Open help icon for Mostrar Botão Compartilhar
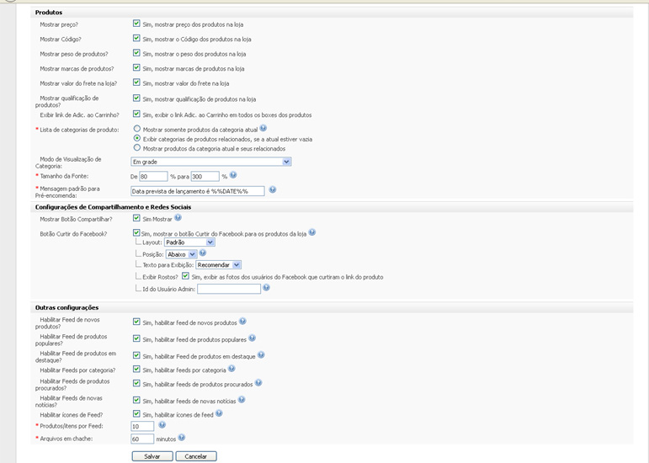 coord(178,217)
